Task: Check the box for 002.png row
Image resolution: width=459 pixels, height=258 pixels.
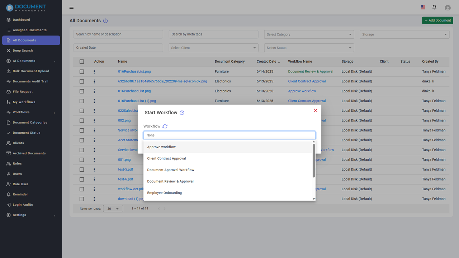Action: tap(82, 120)
